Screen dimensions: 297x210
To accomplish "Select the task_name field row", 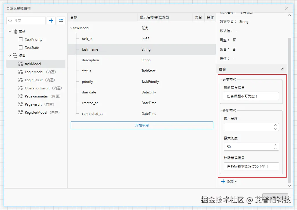I will 142,49.
